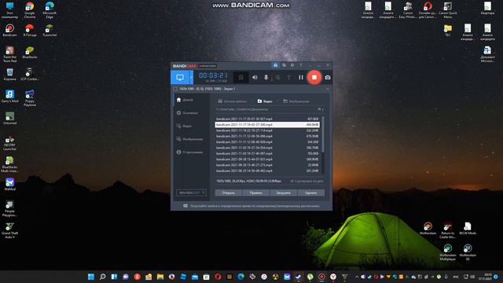The height and width of the screenshot is (283, 503).
Task: Switch to the Начало работы tab
Action: pyautogui.click(x=233, y=101)
